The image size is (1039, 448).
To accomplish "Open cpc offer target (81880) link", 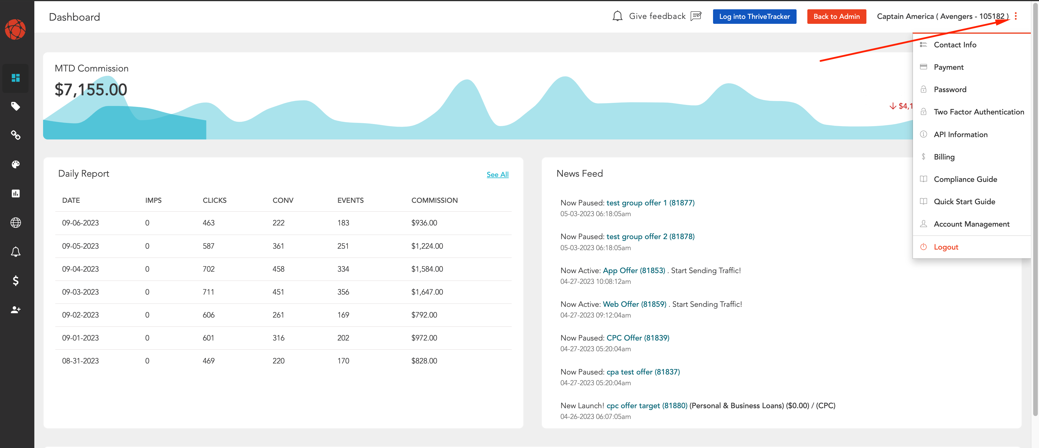I will click(647, 406).
